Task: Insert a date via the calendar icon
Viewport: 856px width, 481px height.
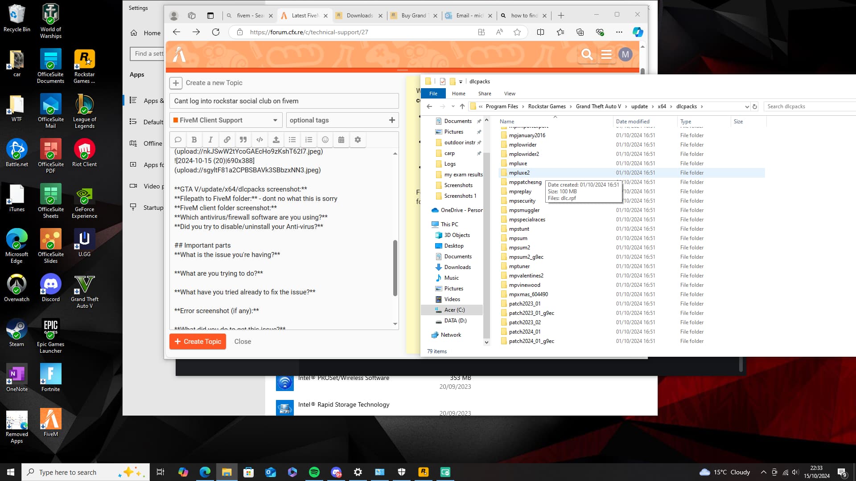Action: (x=341, y=140)
